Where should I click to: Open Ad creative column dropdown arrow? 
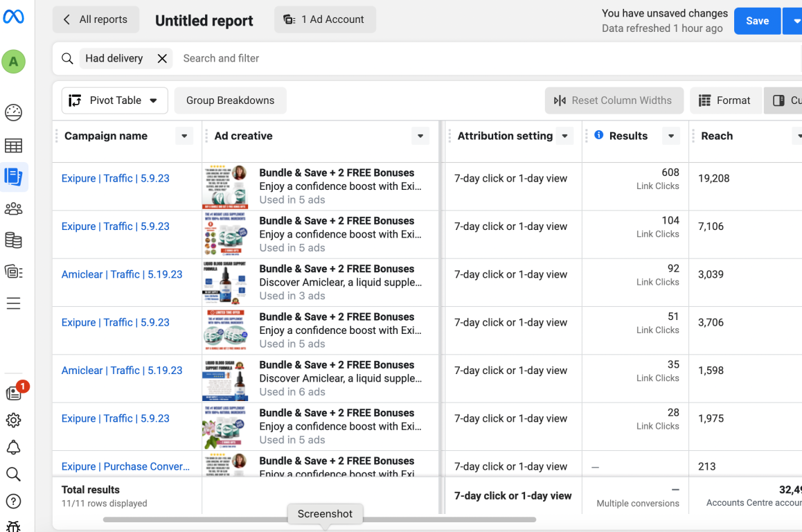point(420,136)
